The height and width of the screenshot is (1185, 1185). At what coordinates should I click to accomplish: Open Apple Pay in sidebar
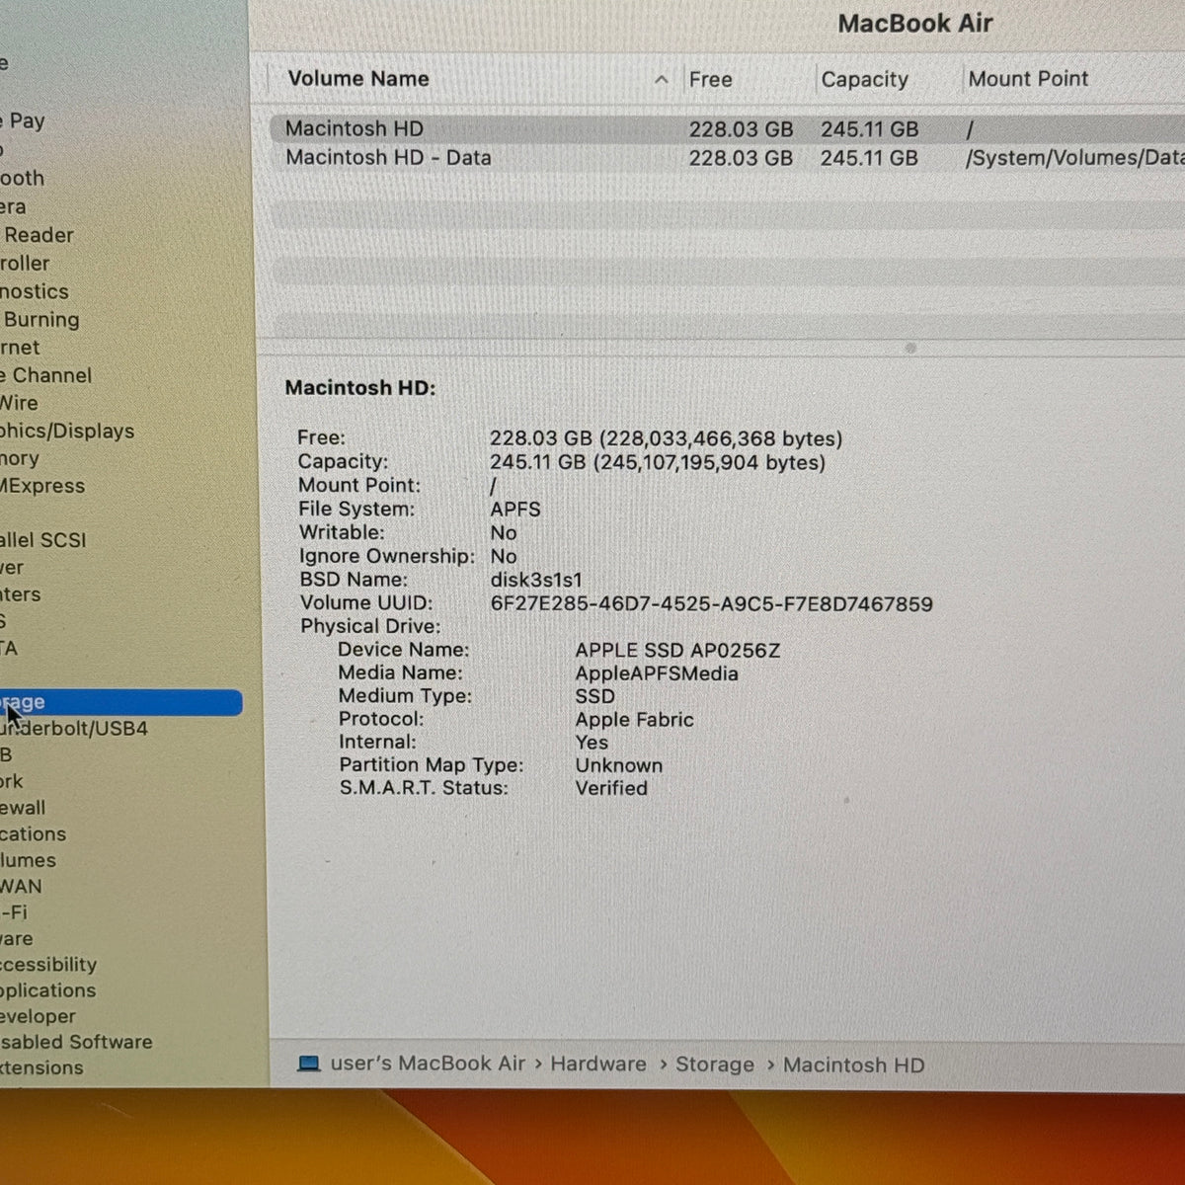23,121
